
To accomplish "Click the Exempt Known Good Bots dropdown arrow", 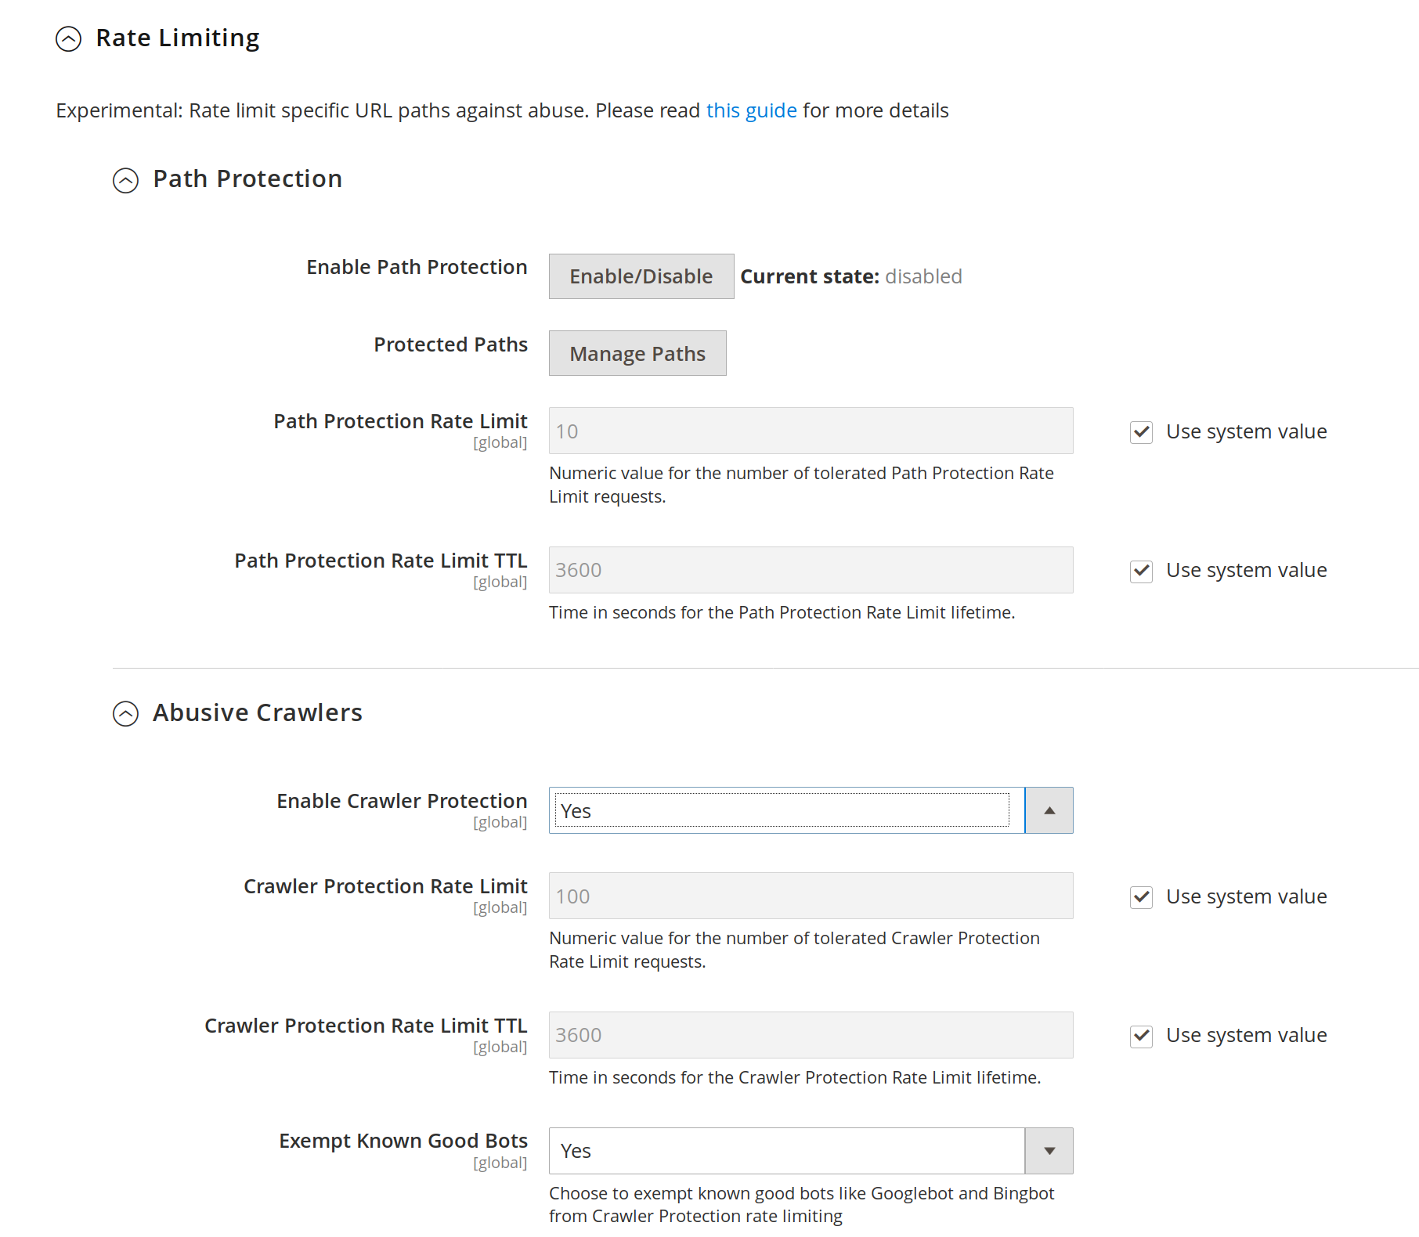I will (x=1049, y=1151).
